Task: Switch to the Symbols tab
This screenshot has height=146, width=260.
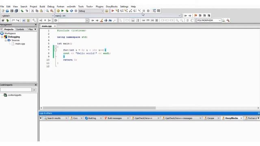Action: point(20,29)
